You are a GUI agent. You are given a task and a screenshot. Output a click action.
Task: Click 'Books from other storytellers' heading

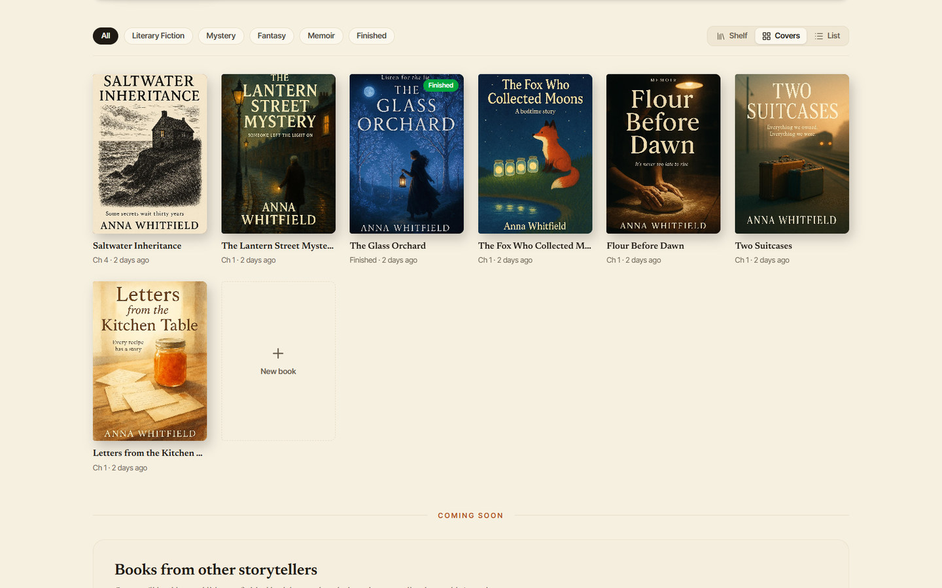tap(216, 570)
